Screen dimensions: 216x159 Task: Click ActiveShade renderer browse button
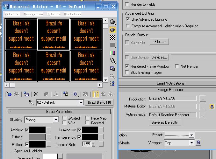pyautogui.click(x=203, y=115)
